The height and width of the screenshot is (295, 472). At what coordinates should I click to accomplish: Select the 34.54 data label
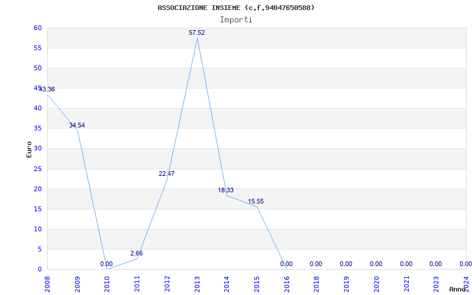[x=77, y=125]
